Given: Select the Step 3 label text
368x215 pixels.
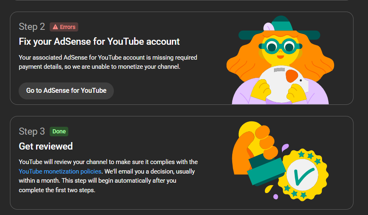Looking at the screenshot, I should click(32, 131).
